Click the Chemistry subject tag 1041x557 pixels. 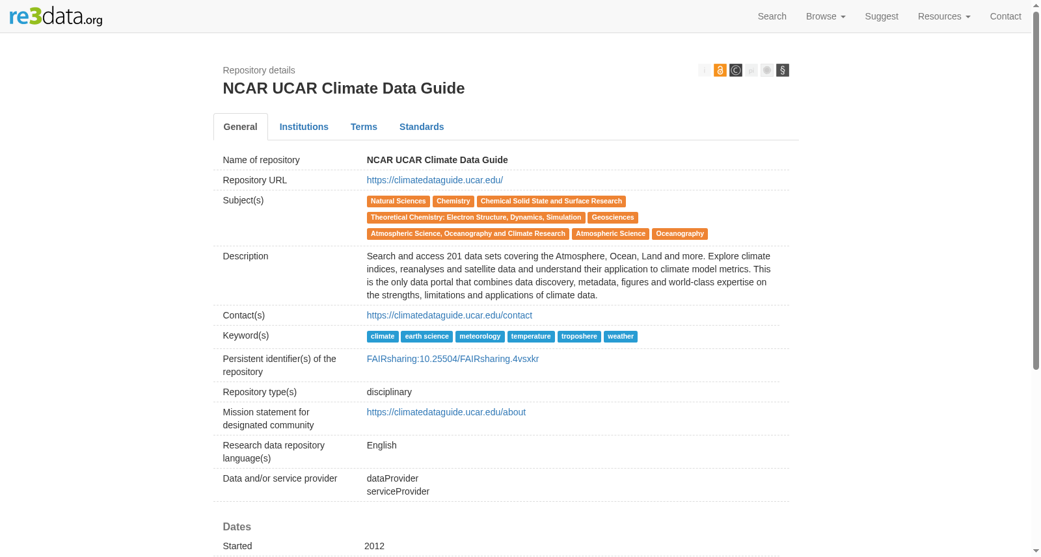click(x=453, y=201)
